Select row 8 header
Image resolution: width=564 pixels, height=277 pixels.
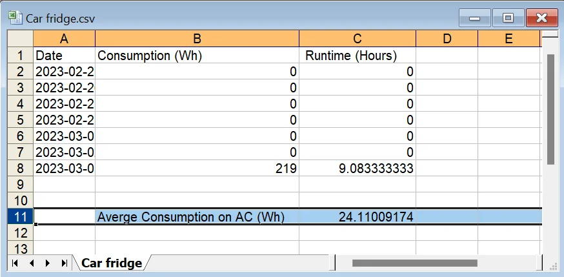(x=20, y=169)
